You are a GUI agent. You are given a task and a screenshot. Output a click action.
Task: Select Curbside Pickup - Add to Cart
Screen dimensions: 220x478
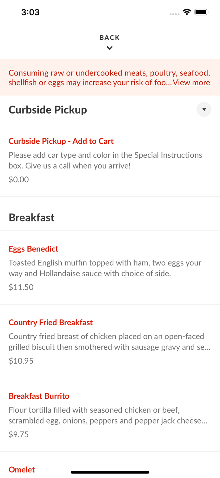[x=61, y=141]
